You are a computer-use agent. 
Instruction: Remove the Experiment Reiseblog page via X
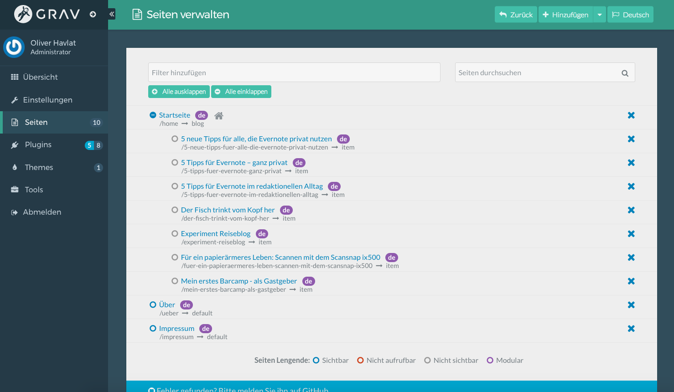click(631, 234)
